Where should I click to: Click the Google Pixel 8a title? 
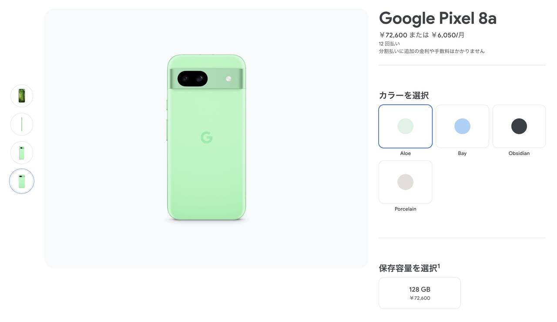(438, 18)
